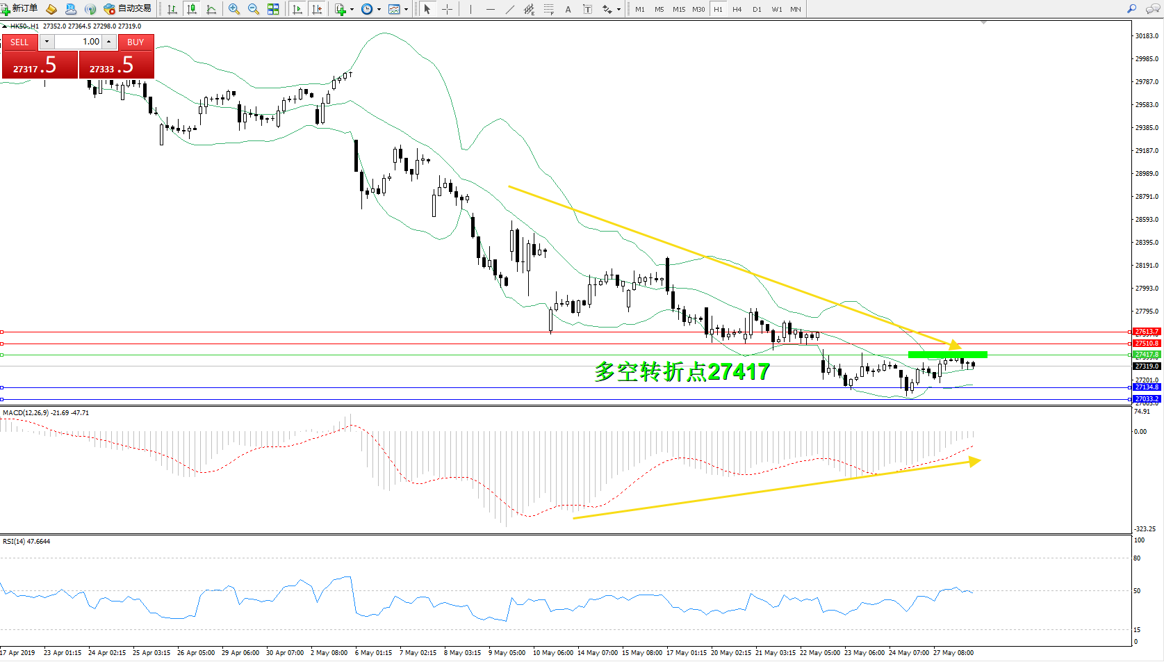1164x662 pixels.
Task: Click the Zoom In magnifier icon
Action: point(234,9)
